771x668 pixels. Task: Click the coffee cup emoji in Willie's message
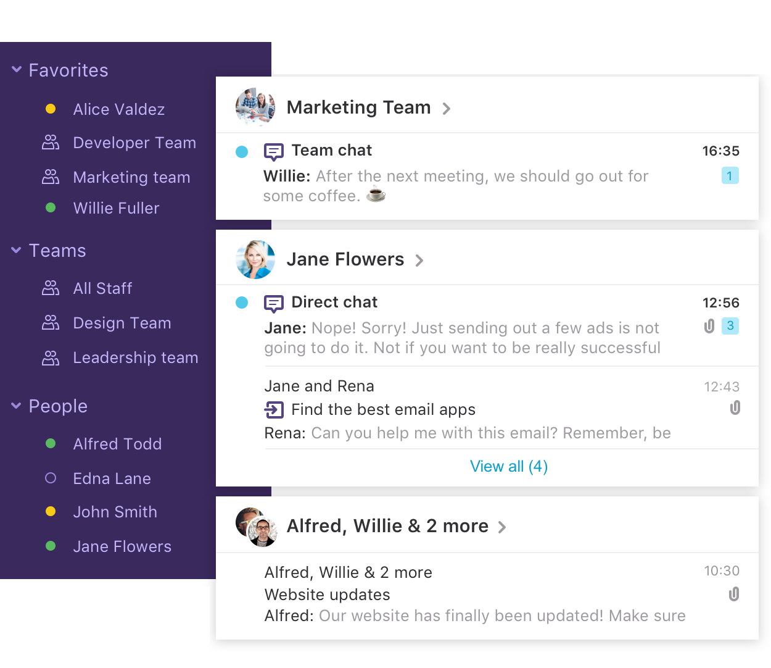pos(375,195)
